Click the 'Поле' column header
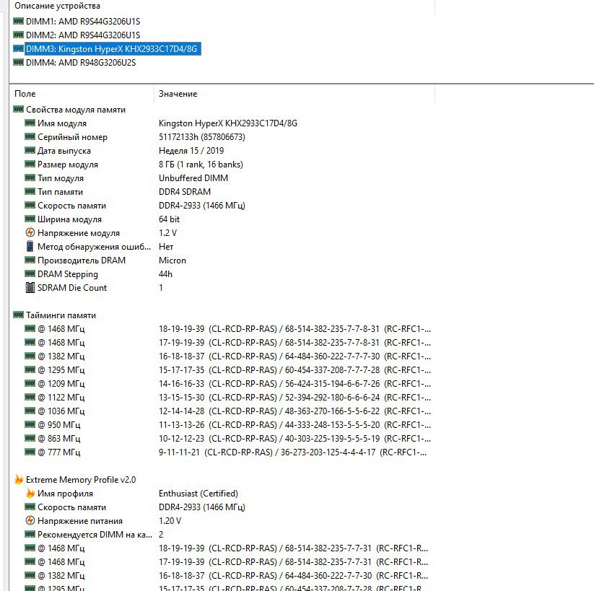This screenshot has width=594, height=591. (x=25, y=94)
